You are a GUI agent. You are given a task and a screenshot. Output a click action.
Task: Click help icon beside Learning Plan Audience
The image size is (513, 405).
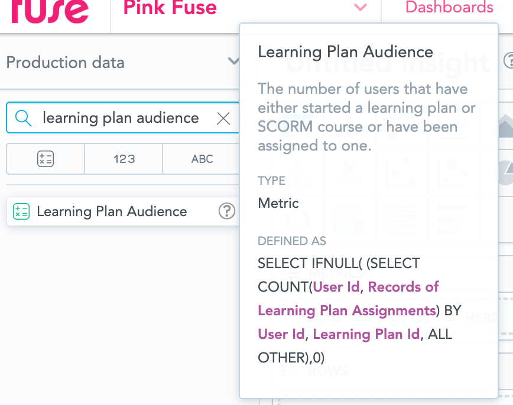tap(227, 211)
